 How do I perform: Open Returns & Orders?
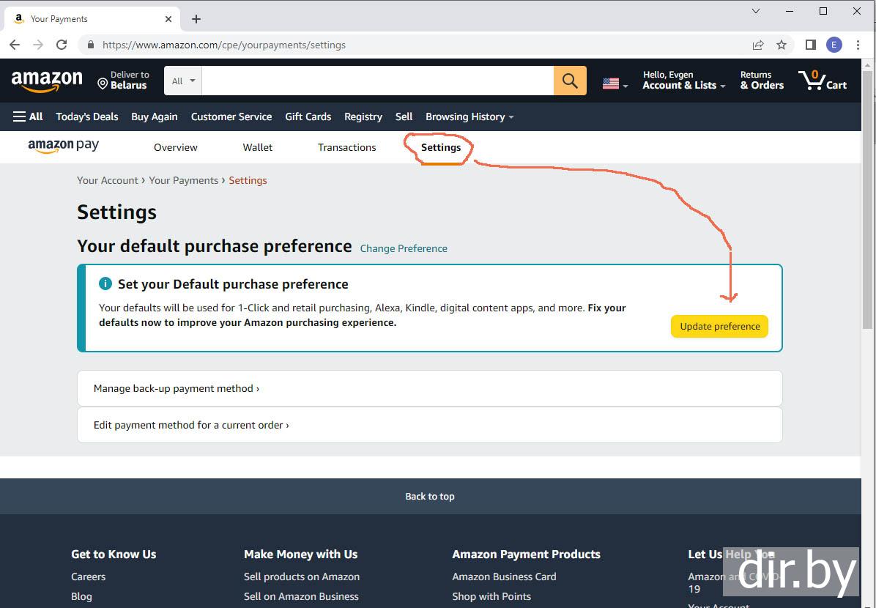click(x=762, y=80)
